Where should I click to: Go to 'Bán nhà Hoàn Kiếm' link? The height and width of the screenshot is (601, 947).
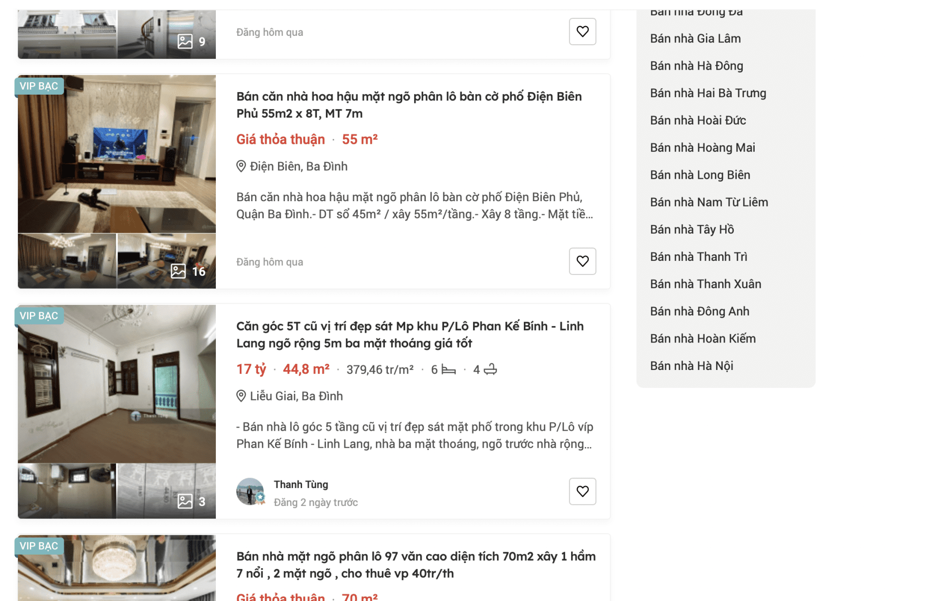tap(703, 339)
